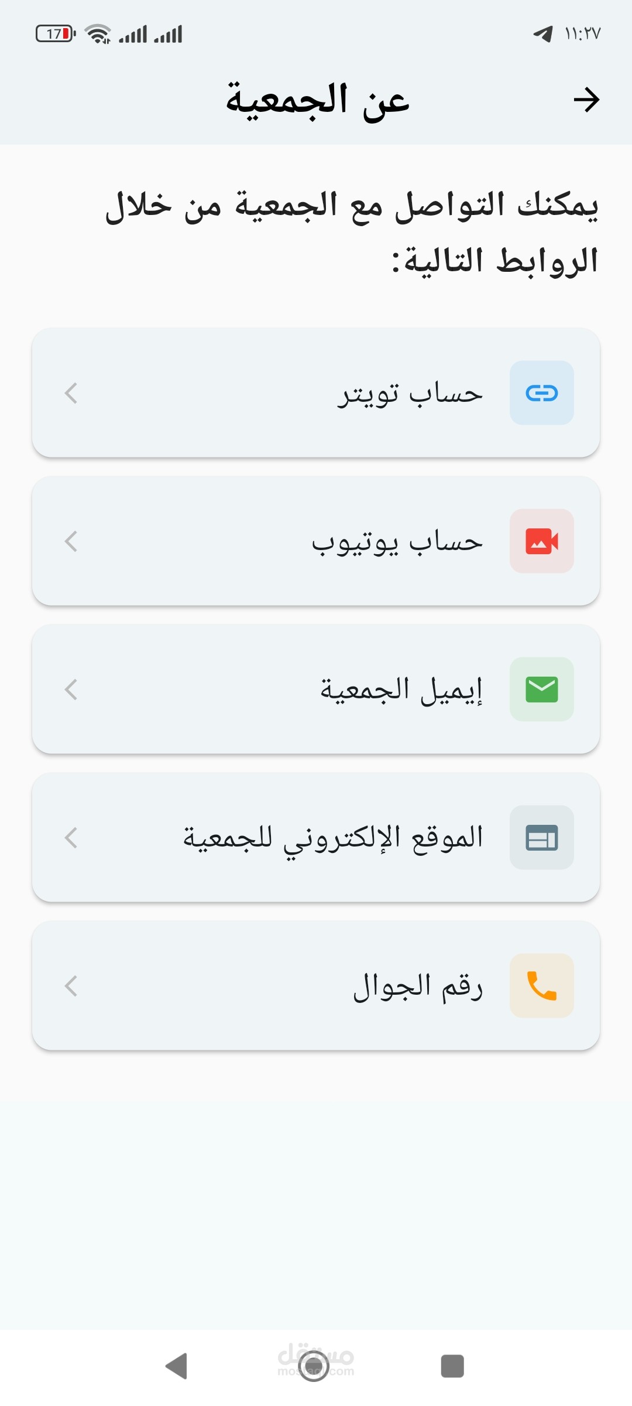Expand the chevron on رقم الجوال row
The width and height of the screenshot is (632, 1406).
(71, 986)
